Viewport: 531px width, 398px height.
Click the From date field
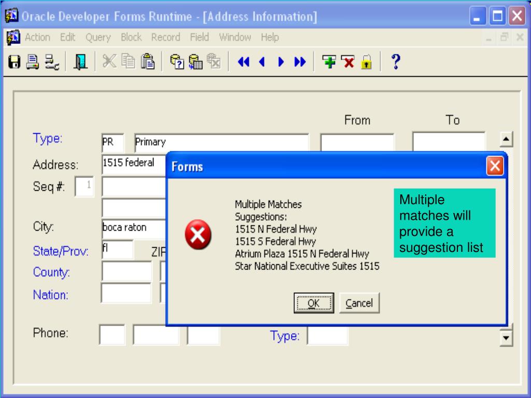click(x=357, y=142)
